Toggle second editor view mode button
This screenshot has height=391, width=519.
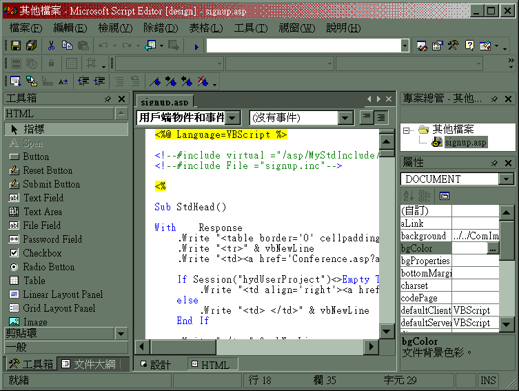pos(381,117)
